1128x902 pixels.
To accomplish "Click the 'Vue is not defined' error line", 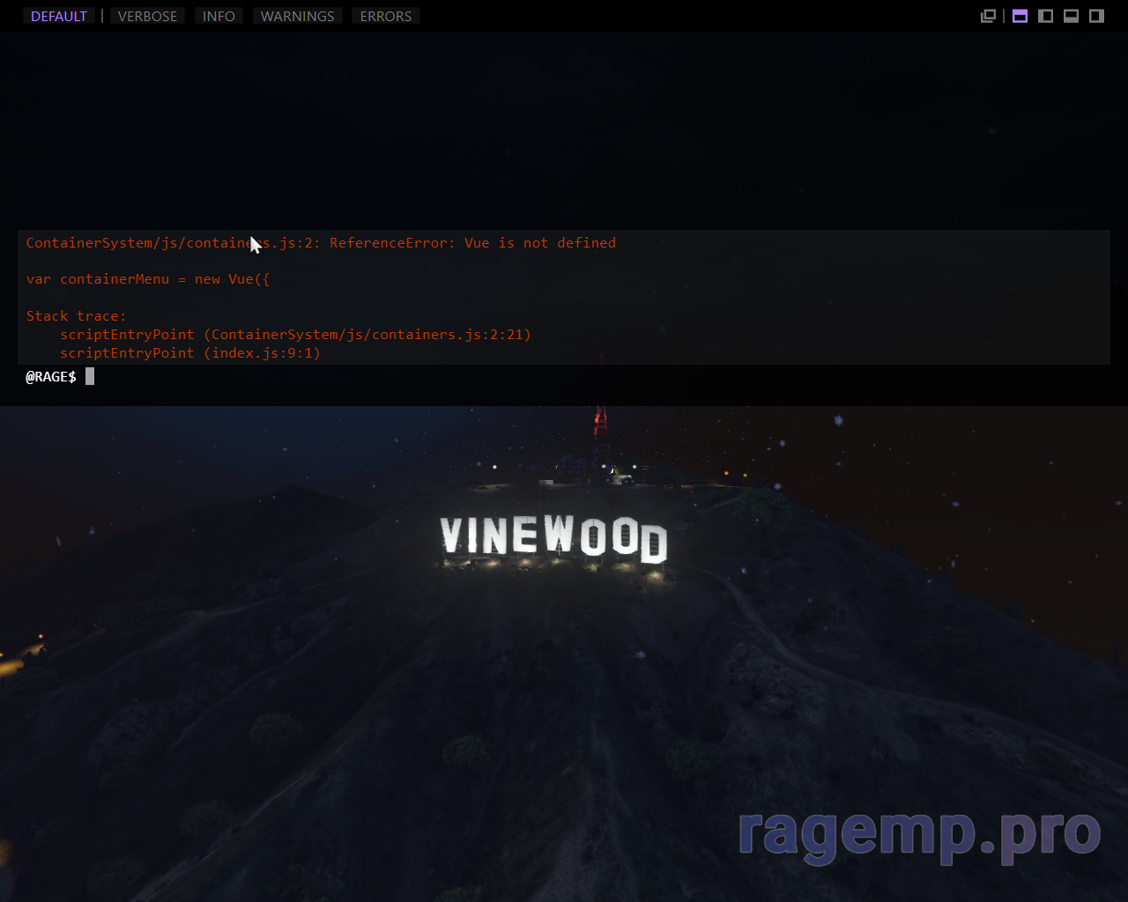I will click(321, 243).
